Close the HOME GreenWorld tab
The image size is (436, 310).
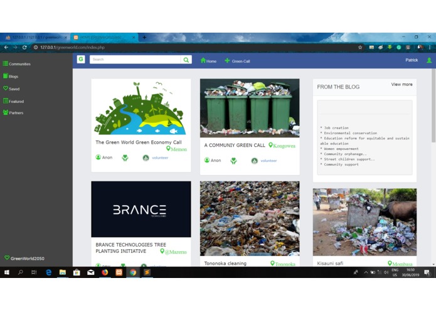click(x=134, y=37)
